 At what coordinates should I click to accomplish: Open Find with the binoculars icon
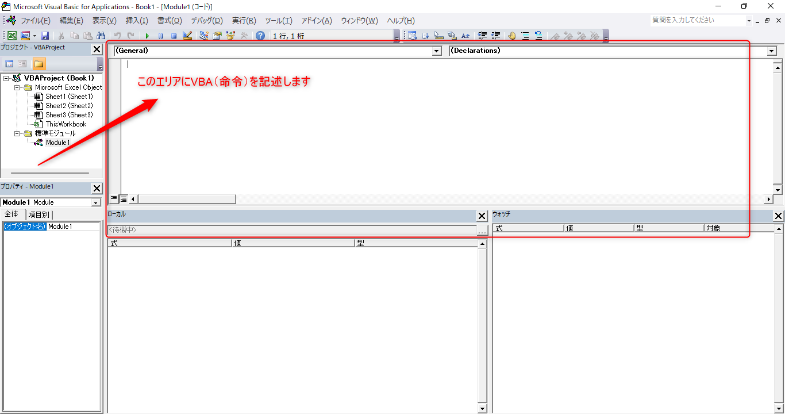(101, 36)
